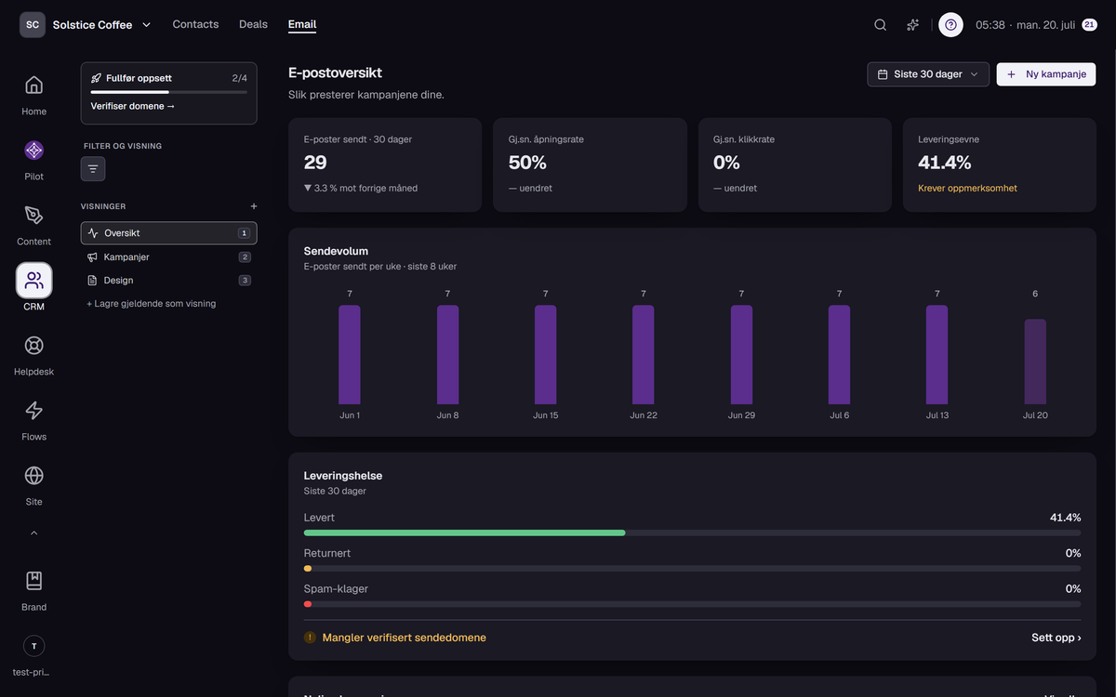Click the Jul 20 bar in chart

pos(1035,362)
